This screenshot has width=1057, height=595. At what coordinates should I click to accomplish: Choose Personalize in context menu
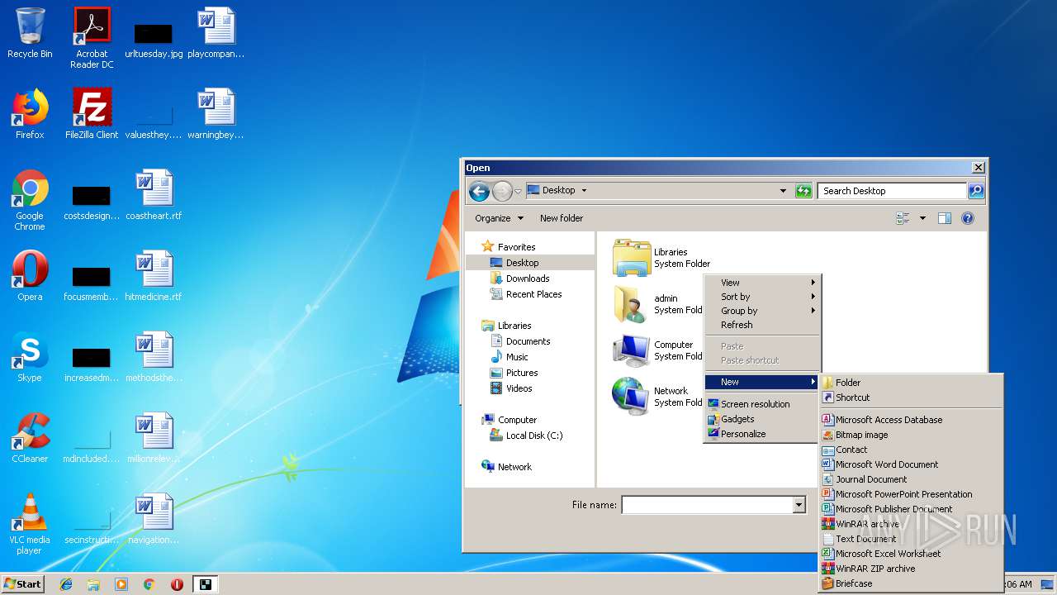coord(761,434)
